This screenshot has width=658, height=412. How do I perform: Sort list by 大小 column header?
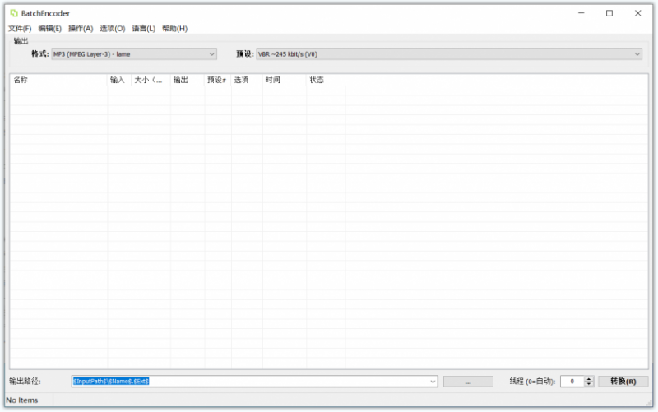[151, 80]
